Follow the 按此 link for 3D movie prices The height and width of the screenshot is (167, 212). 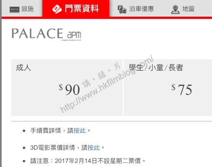[x=94, y=148]
